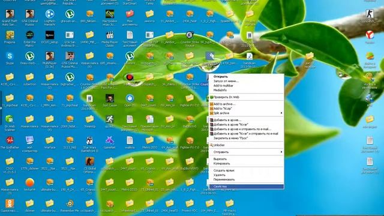Select Создать ярлык menu entry
This screenshot has width=384, height=216.
click(247, 170)
